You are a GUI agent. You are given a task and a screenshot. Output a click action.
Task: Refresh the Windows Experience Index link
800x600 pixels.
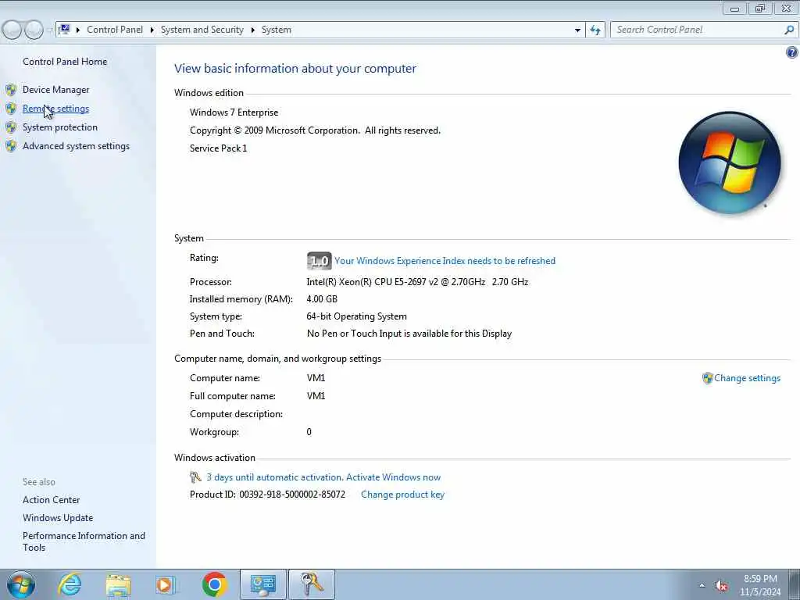[445, 261]
